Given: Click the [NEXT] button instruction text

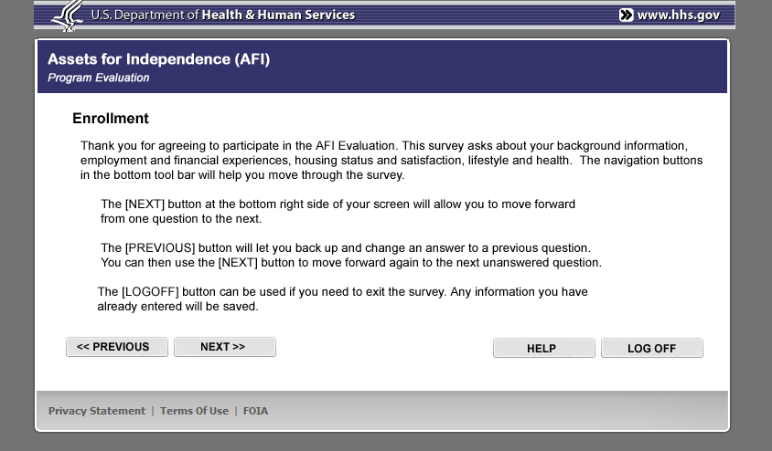Looking at the screenshot, I should (338, 211).
